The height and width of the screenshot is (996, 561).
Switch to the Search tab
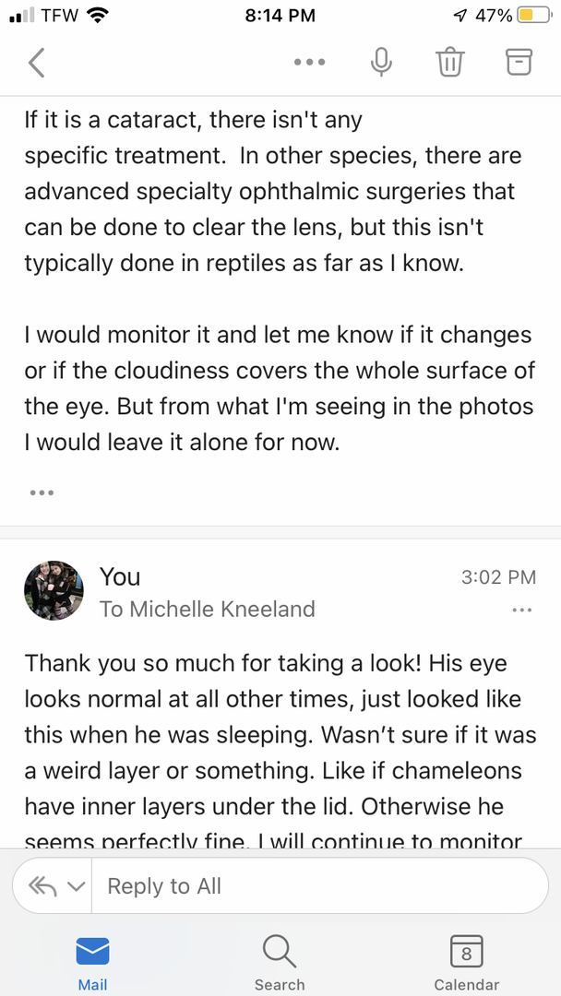[x=280, y=962]
